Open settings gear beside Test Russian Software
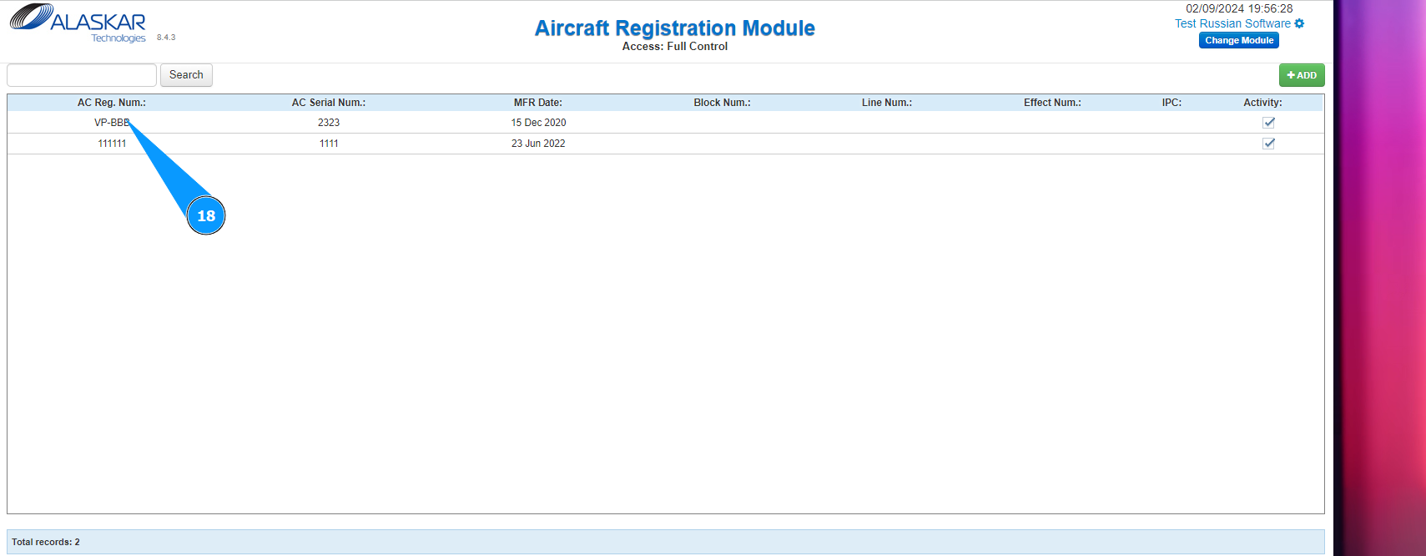Image resolution: width=1426 pixels, height=556 pixels. 1299,23
